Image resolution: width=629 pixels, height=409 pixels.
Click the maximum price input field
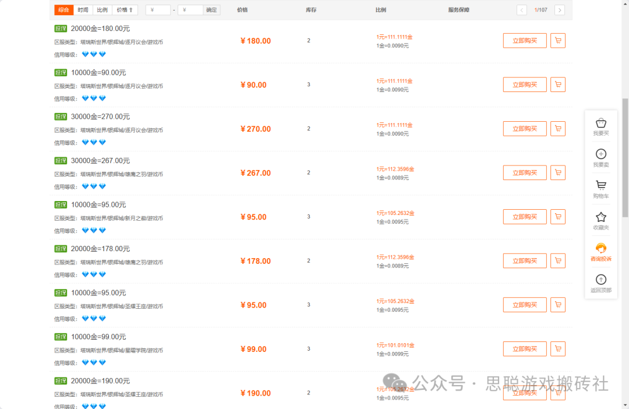point(190,10)
